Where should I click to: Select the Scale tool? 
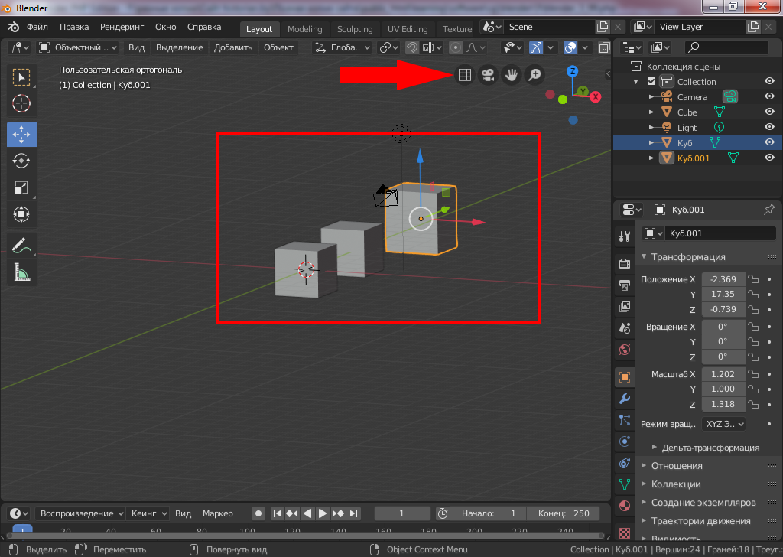coord(21,187)
